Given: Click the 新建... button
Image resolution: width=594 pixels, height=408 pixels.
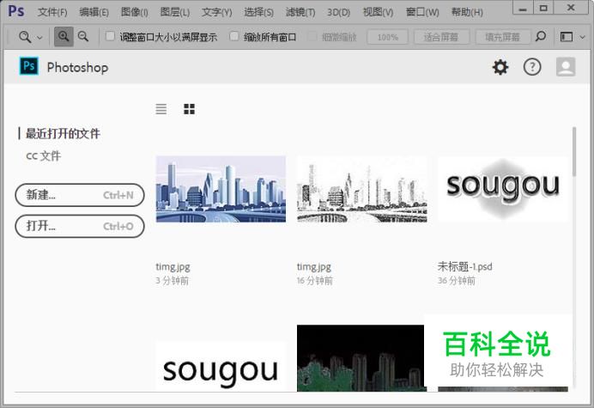Looking at the screenshot, I should point(80,195).
